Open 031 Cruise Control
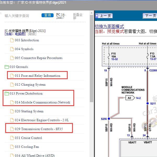The image size is (157, 157). click(28, 138)
